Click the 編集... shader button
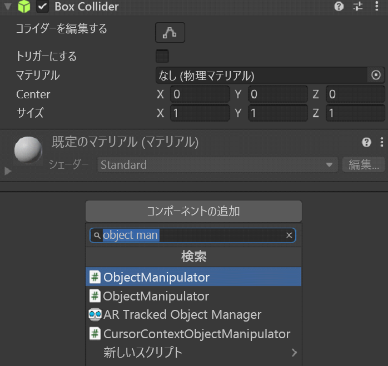 364,165
